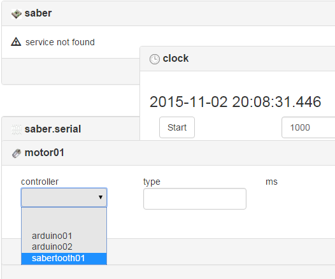Click the clock panel icon
Screen dimensions: 335x279
pyautogui.click(x=155, y=59)
